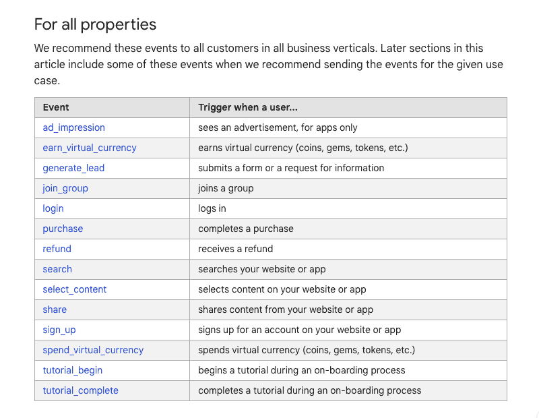539x418 pixels.
Task: Follow the share event link
Action: click(55, 309)
